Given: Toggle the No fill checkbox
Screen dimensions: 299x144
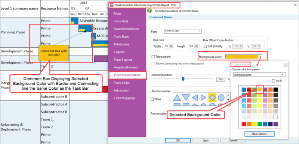Looking at the screenshot, I should (274, 81).
